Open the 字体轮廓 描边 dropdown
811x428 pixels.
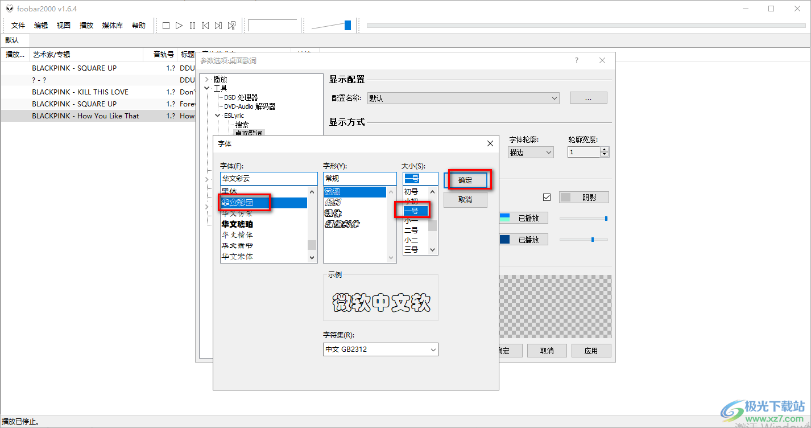tap(531, 153)
